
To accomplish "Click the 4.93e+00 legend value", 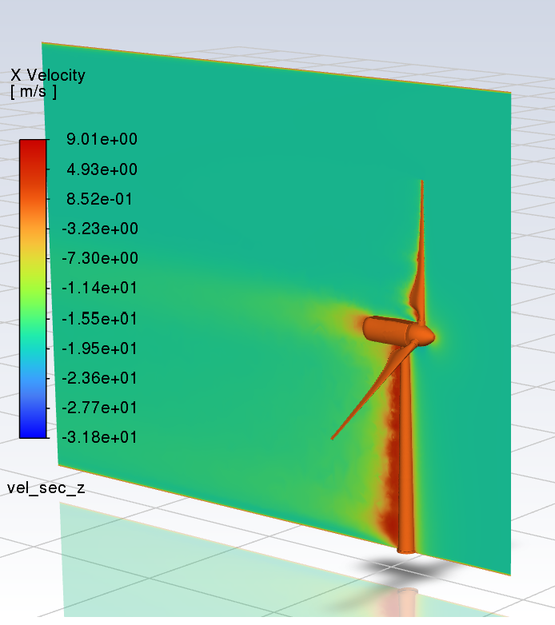I will (102, 169).
